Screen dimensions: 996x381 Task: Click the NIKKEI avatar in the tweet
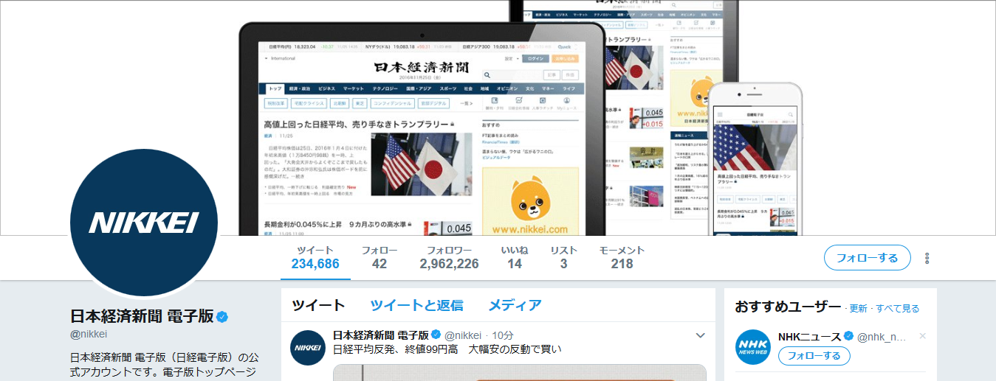click(308, 347)
